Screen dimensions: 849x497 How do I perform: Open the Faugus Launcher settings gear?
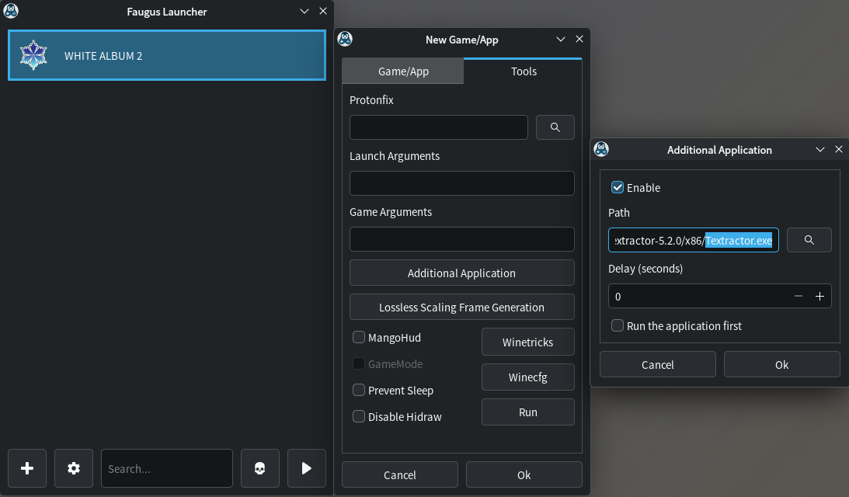click(73, 468)
